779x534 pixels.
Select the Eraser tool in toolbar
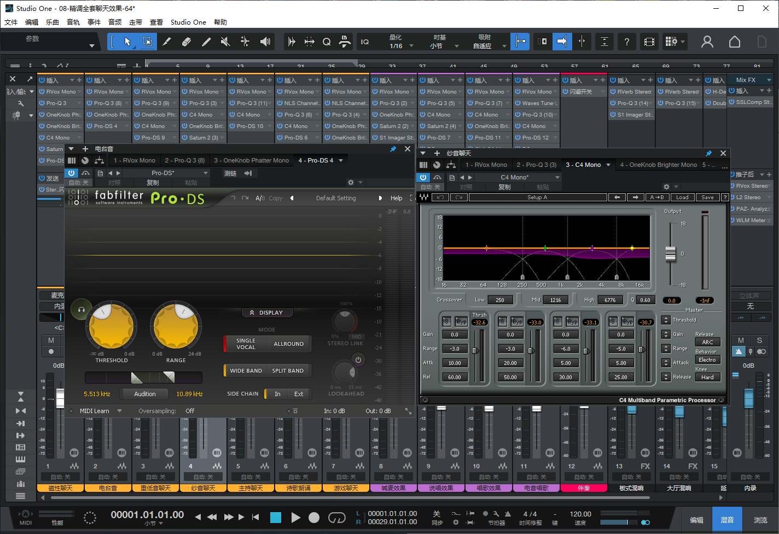tap(187, 42)
